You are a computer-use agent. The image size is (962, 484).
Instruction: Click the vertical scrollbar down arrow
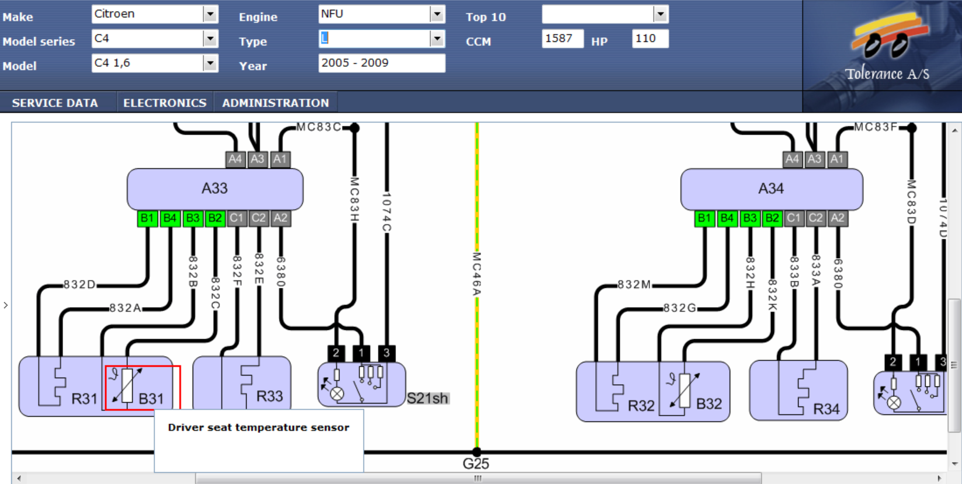954,464
